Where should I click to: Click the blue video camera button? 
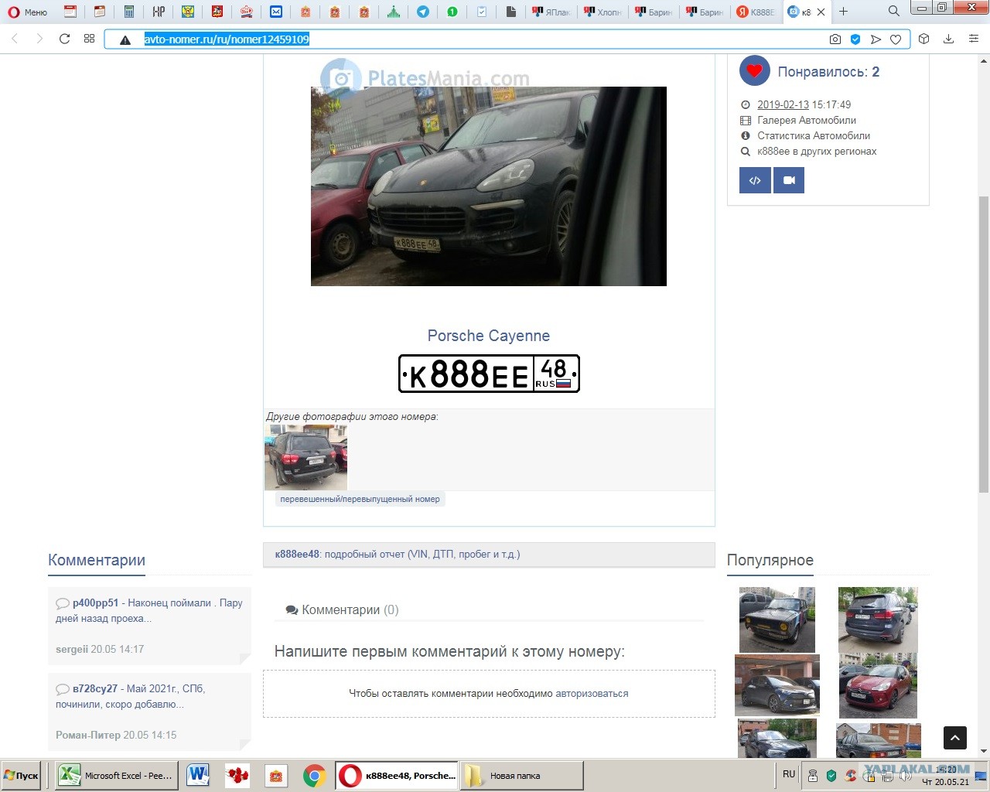click(x=789, y=180)
